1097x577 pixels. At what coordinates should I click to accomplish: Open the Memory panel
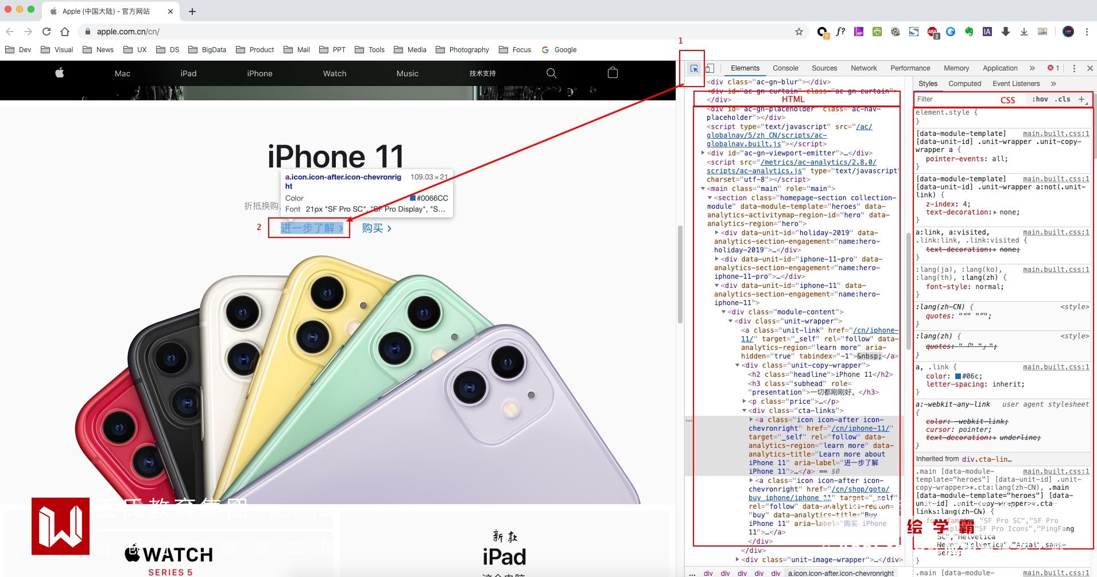[x=956, y=68]
